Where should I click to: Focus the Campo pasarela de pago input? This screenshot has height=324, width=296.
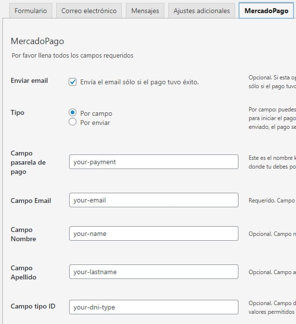tap(154, 162)
